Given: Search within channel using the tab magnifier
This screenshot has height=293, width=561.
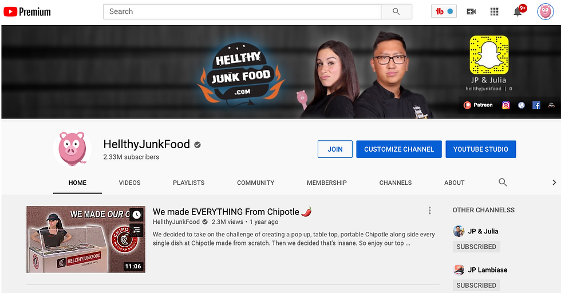Looking at the screenshot, I should (503, 183).
